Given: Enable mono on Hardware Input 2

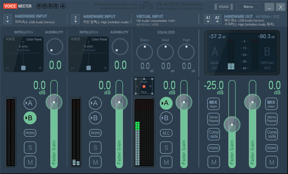Looking at the screenshot, I should 95,133.
